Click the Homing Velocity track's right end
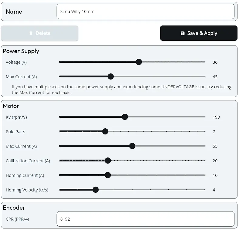 [204, 190]
